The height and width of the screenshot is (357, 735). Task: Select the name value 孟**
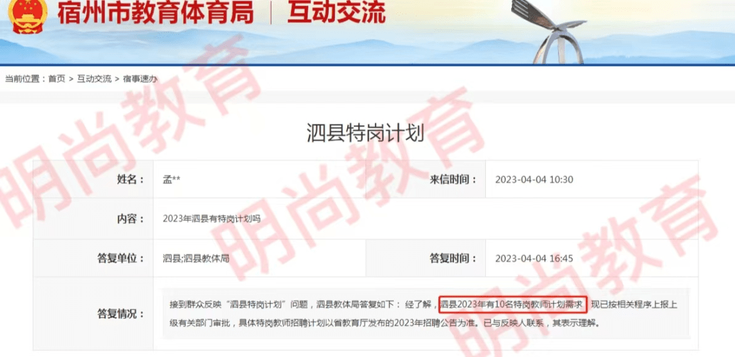[x=171, y=180]
